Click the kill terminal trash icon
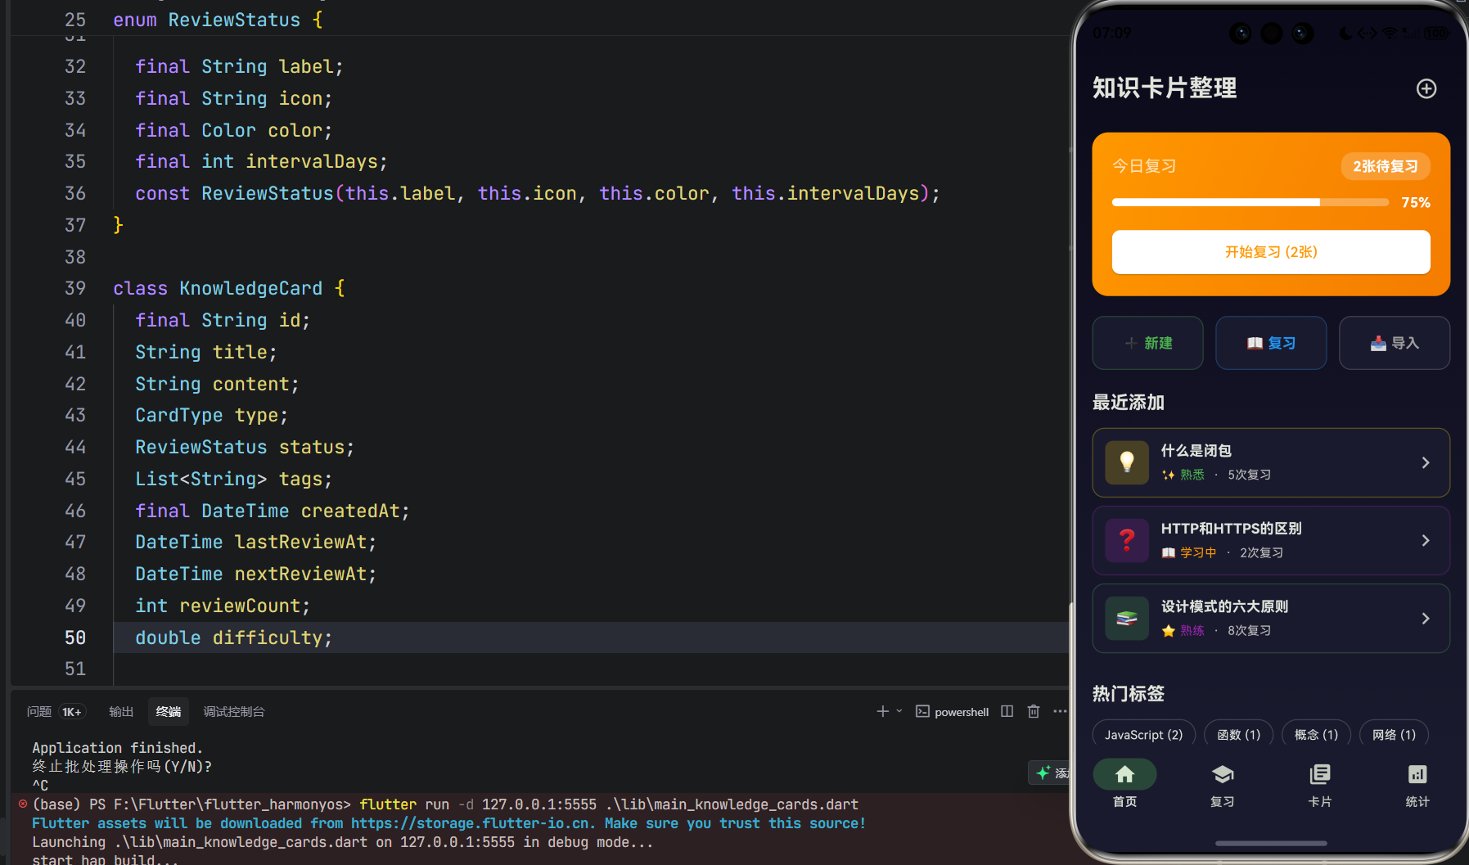1469x865 pixels. click(x=1034, y=711)
